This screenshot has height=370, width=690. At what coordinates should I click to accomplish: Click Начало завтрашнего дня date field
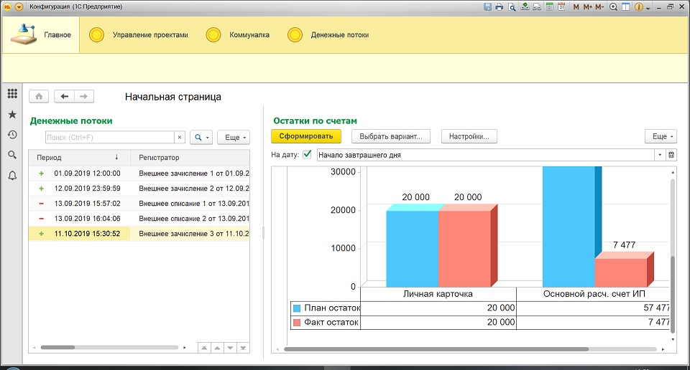tap(486, 154)
